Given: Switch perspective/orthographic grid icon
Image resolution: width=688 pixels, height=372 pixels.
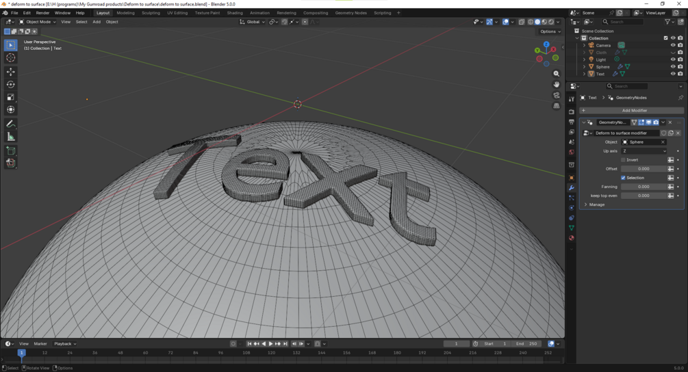Looking at the screenshot, I should 557,105.
